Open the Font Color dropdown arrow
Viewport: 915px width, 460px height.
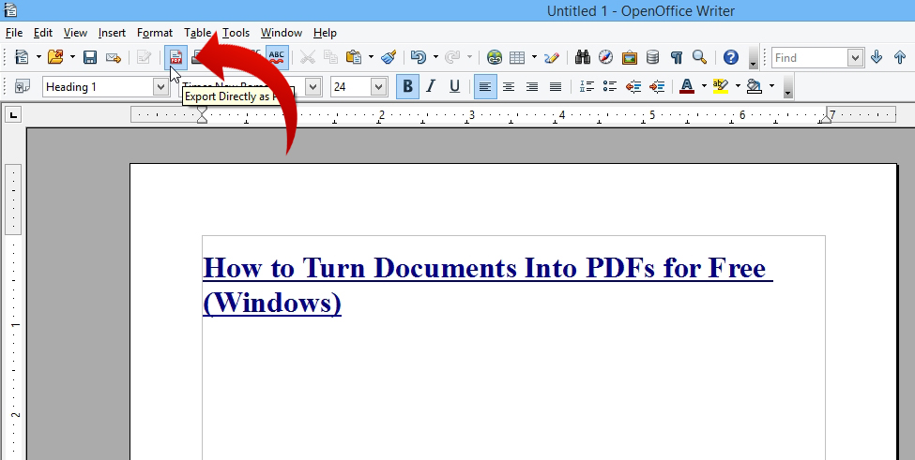[x=704, y=86]
